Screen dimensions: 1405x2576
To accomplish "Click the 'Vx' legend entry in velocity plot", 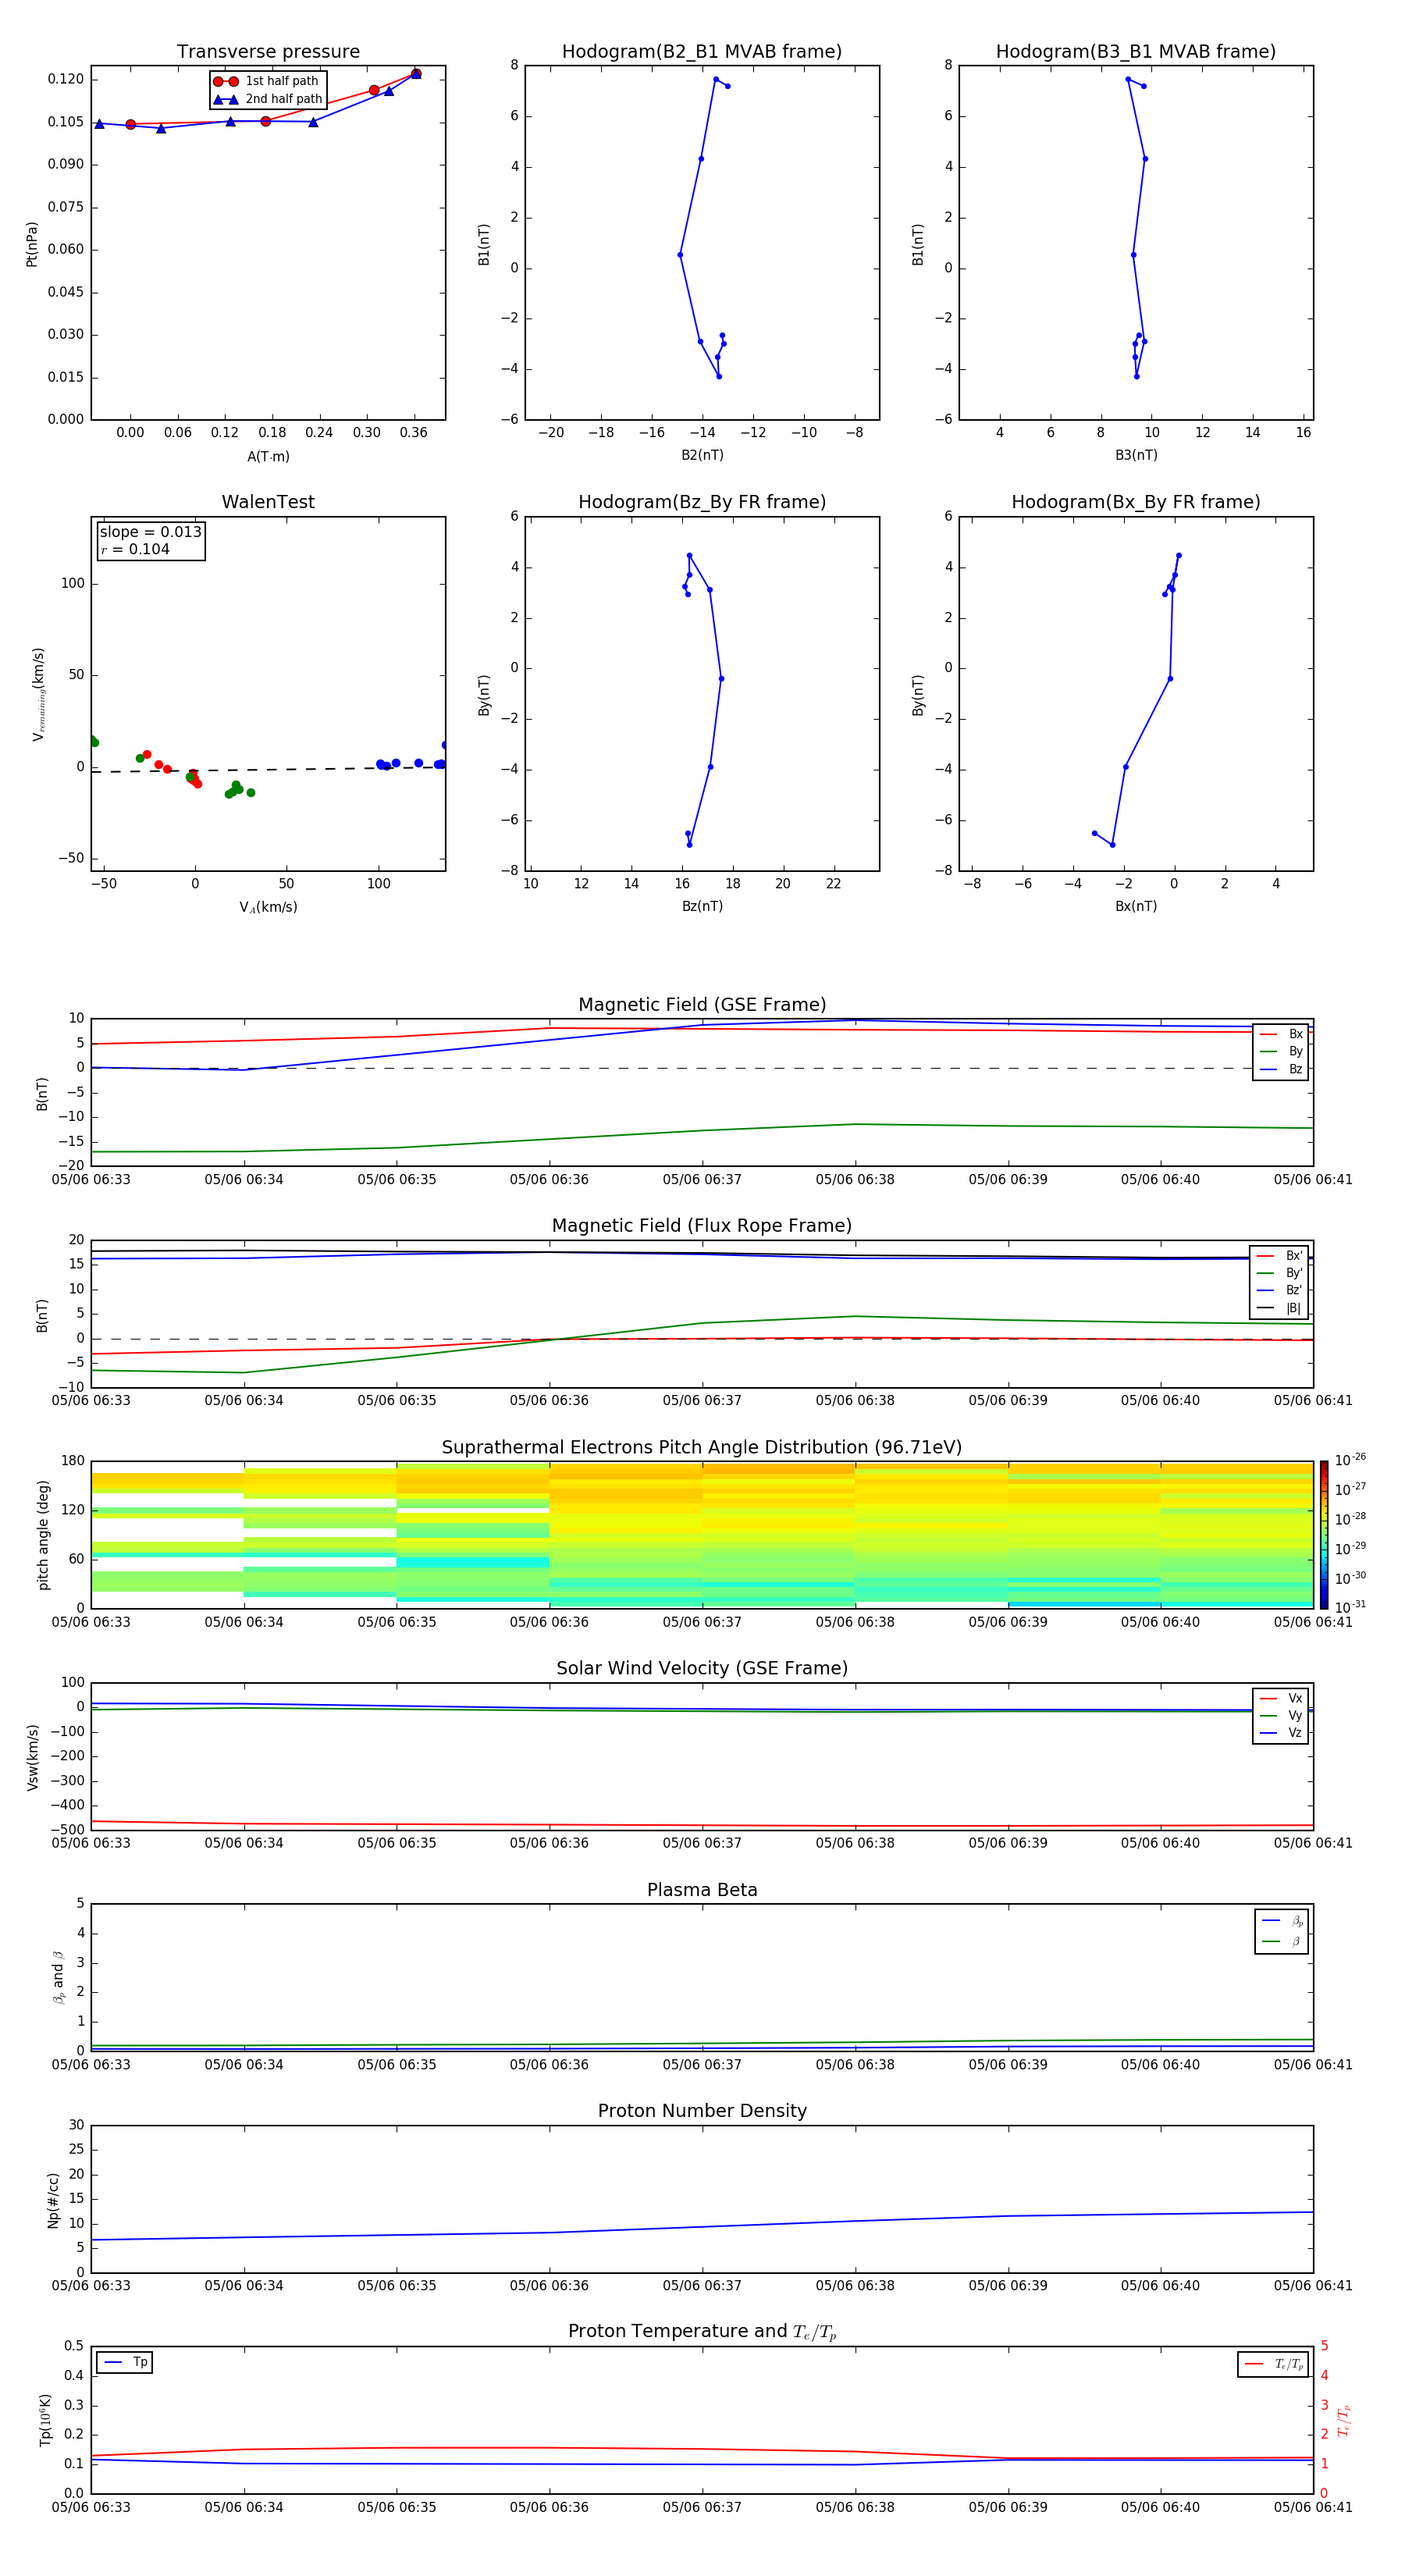I will tap(1281, 1698).
